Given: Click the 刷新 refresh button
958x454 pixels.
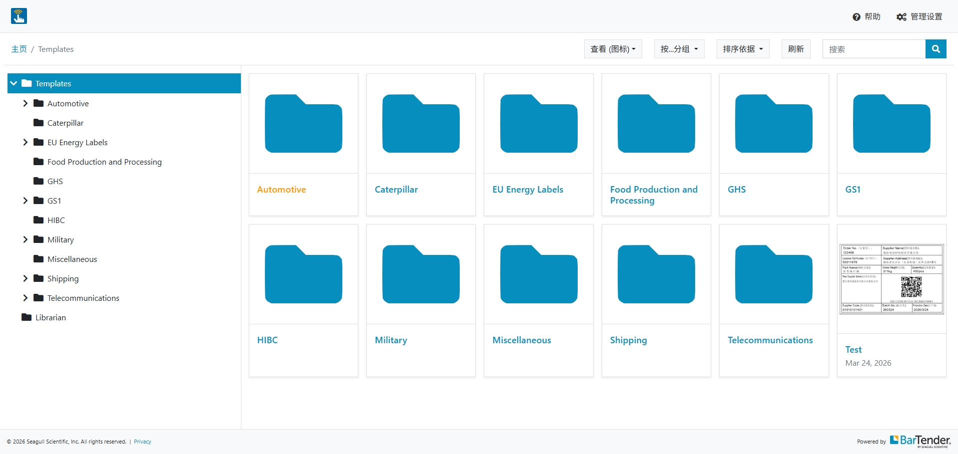Looking at the screenshot, I should tap(796, 49).
